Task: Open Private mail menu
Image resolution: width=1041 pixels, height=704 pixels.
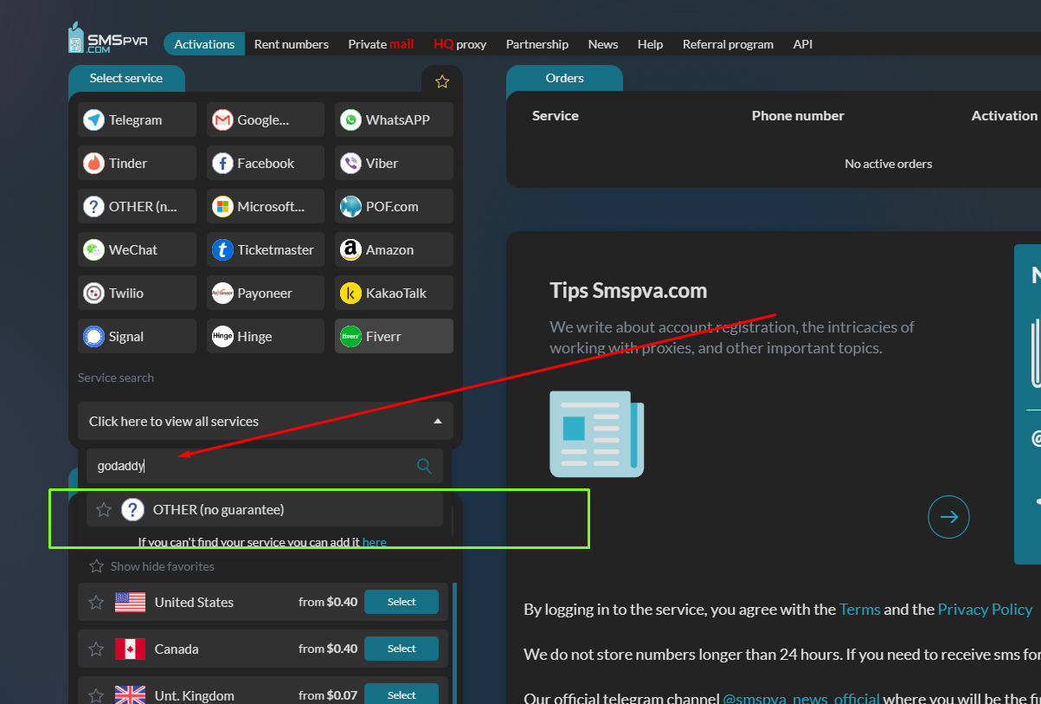Action: click(381, 44)
